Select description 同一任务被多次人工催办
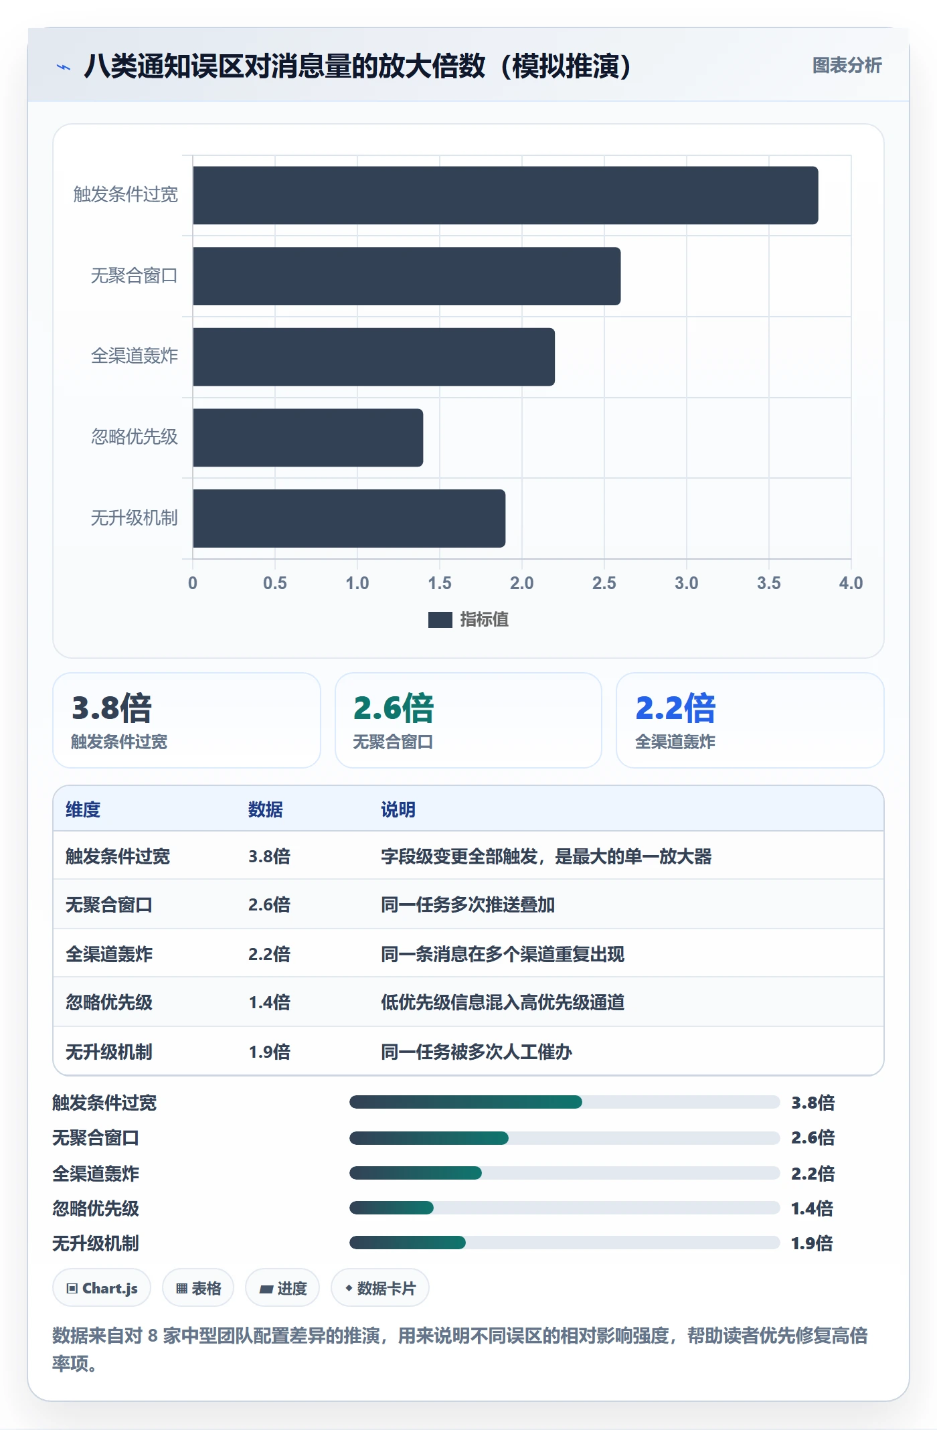937x1430 pixels. [x=477, y=1052]
